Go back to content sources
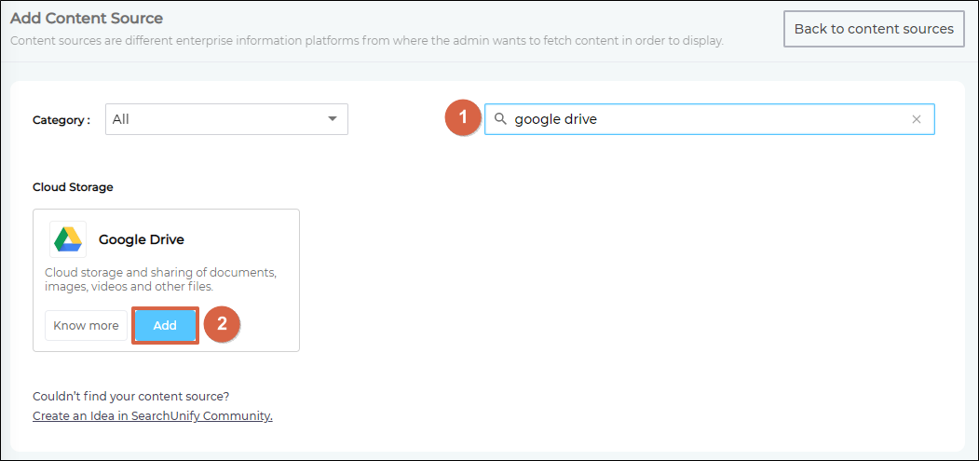Image resolution: width=979 pixels, height=461 pixels. [873, 29]
